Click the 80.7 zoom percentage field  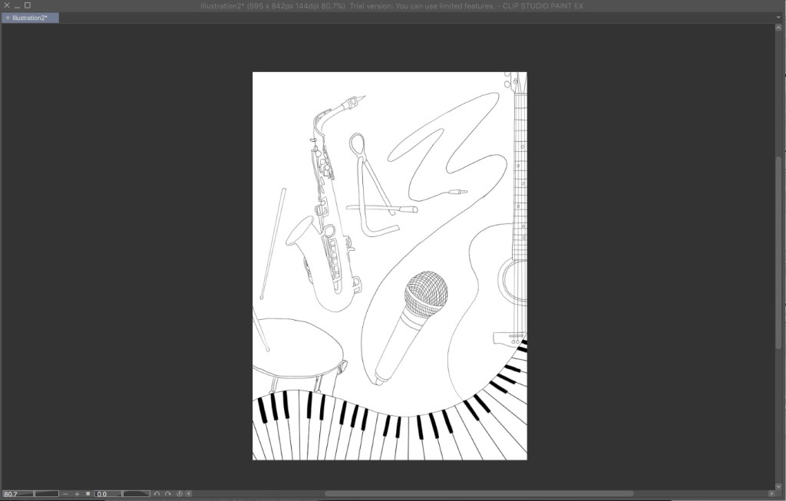point(17,494)
